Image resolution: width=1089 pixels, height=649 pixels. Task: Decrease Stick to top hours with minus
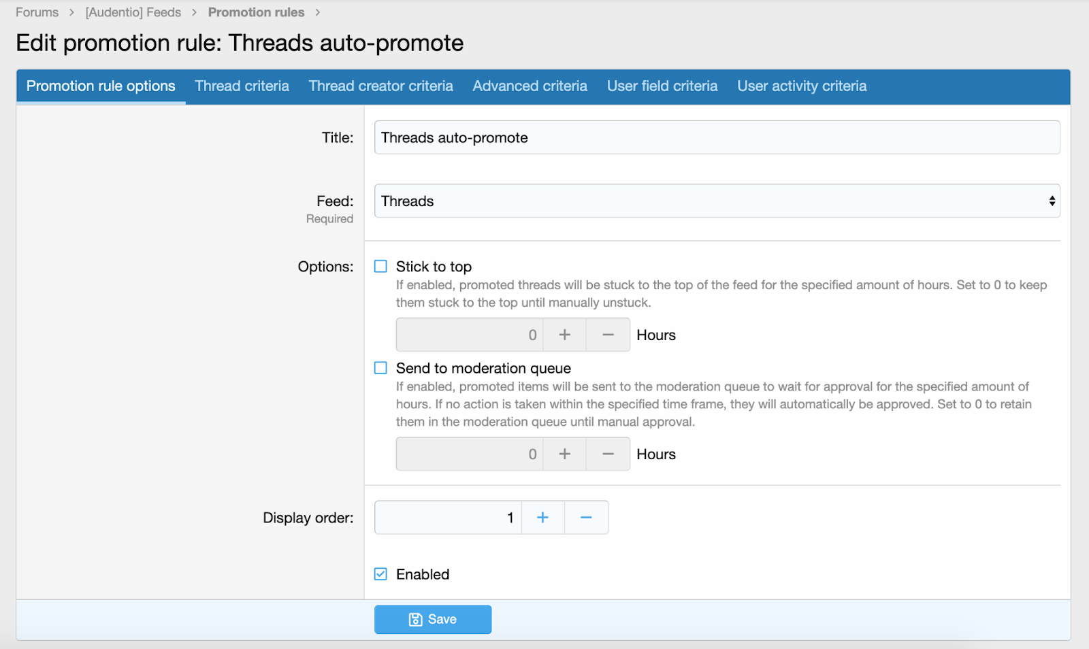click(608, 335)
